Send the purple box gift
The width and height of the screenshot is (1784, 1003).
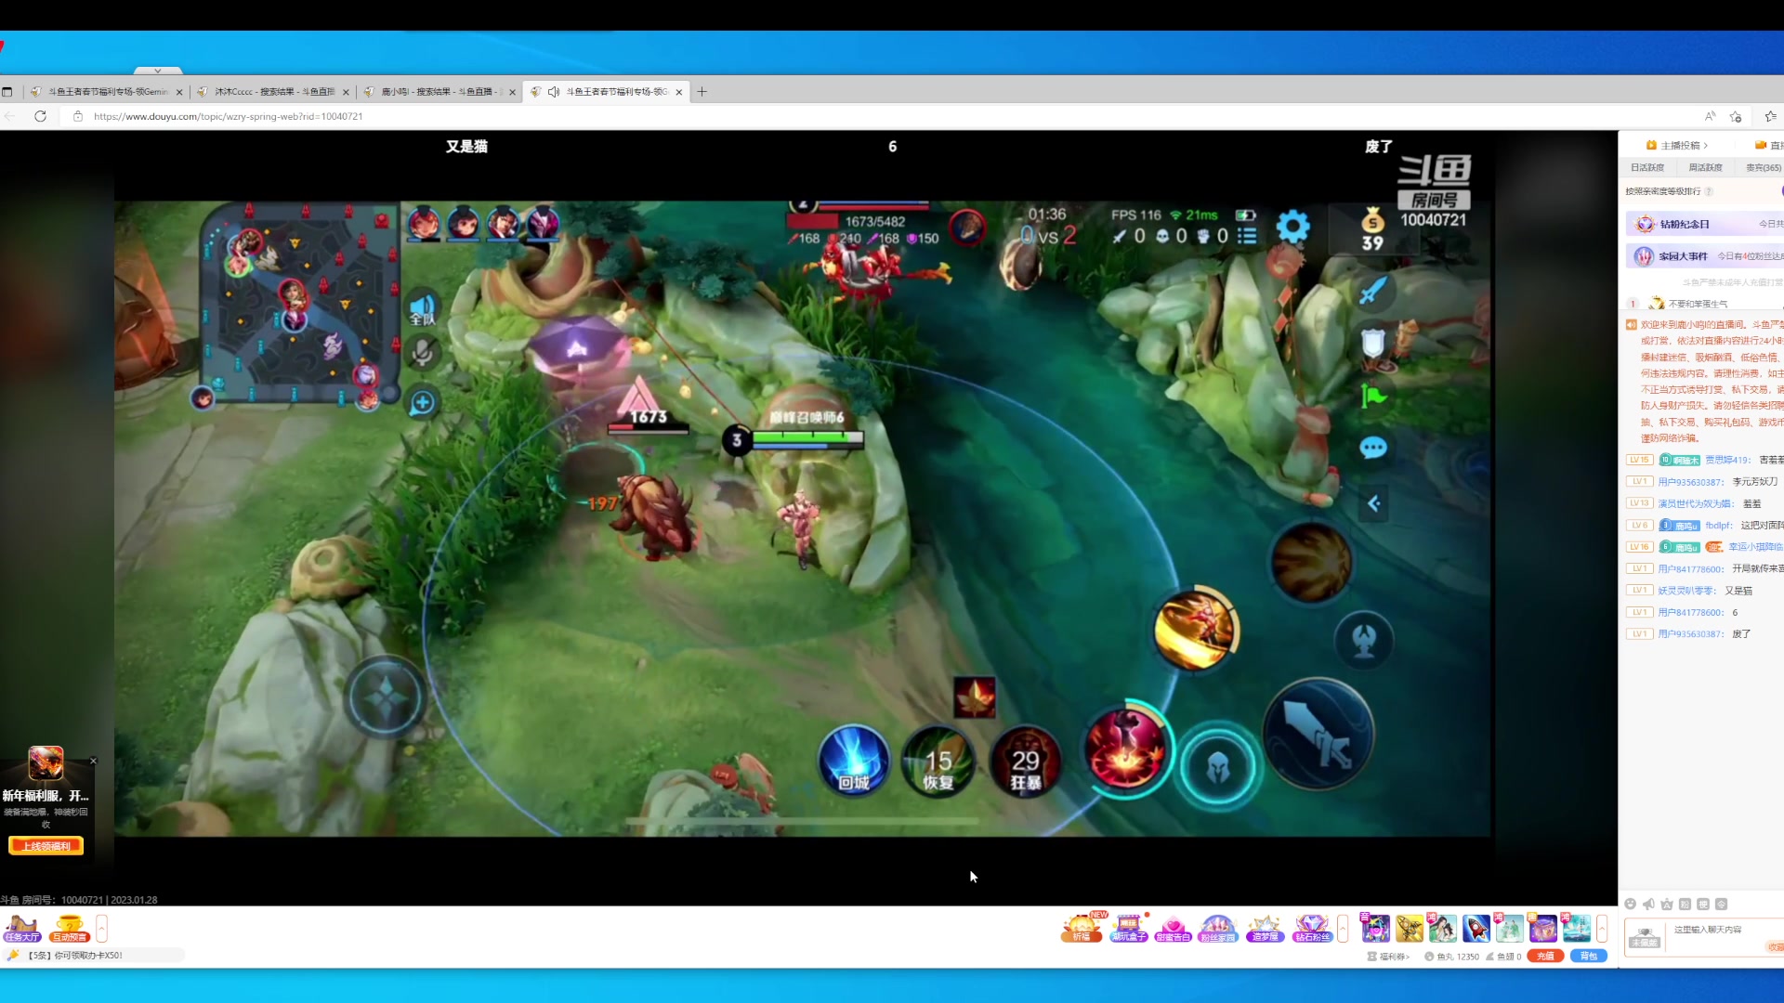1542,928
